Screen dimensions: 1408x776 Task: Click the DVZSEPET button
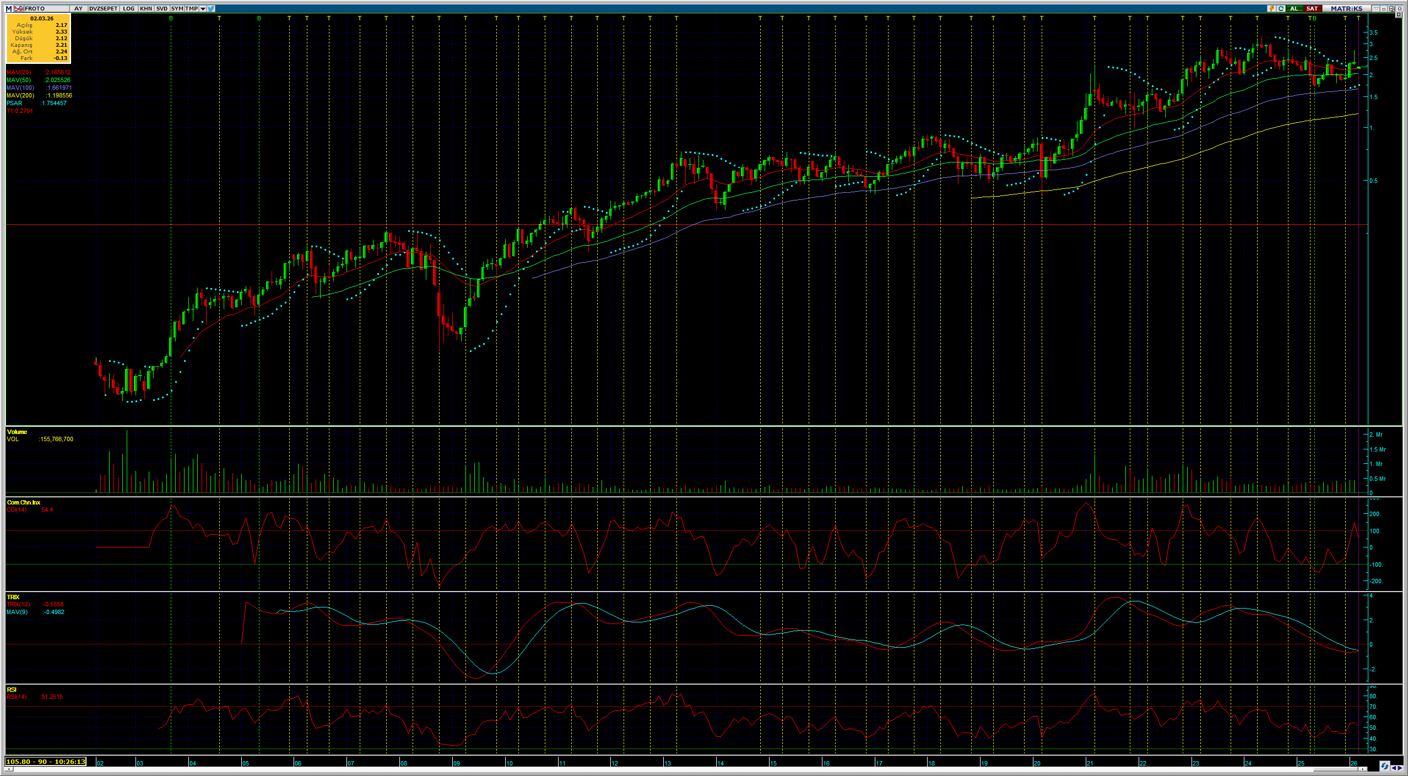(103, 8)
